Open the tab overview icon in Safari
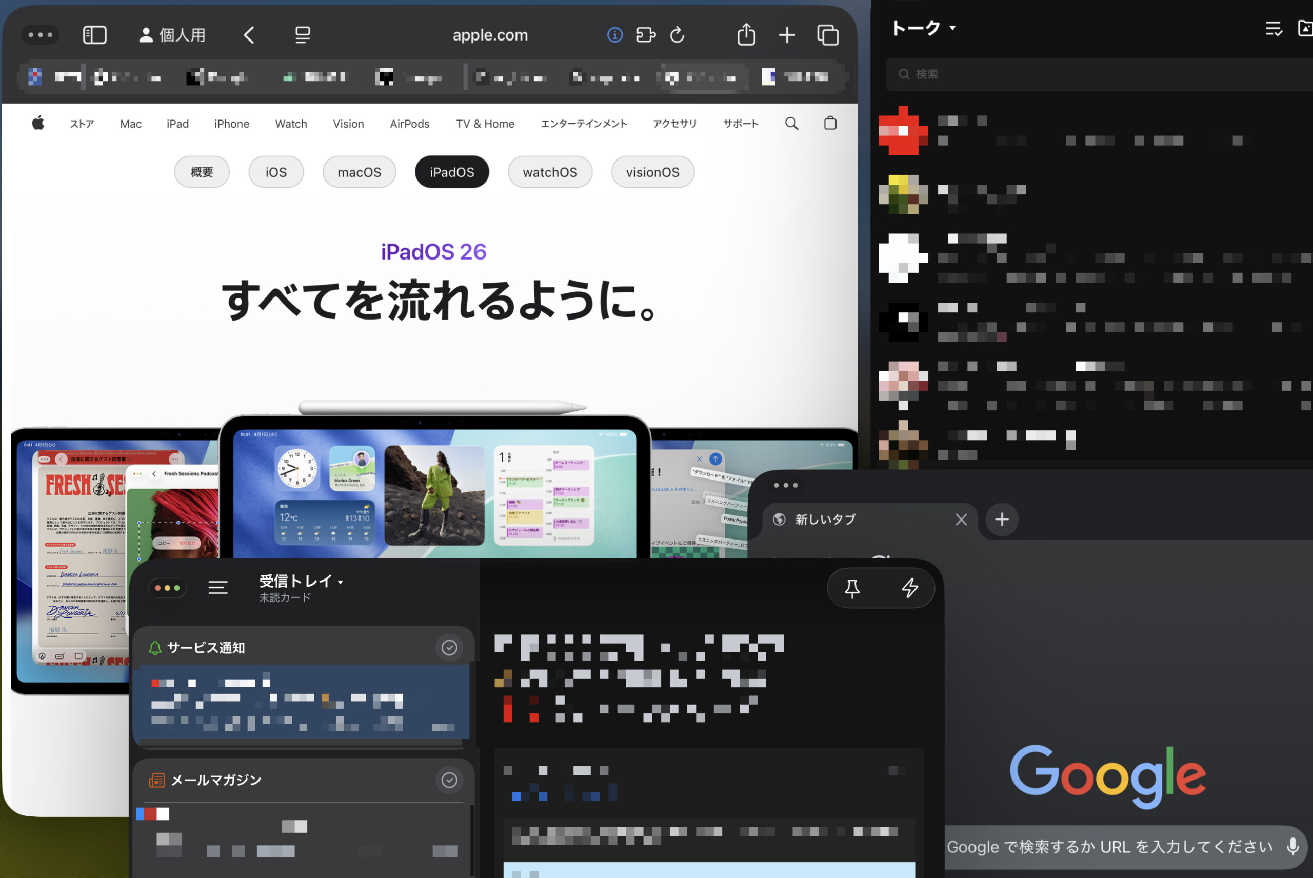Image resolution: width=1313 pixels, height=878 pixels. point(828,35)
